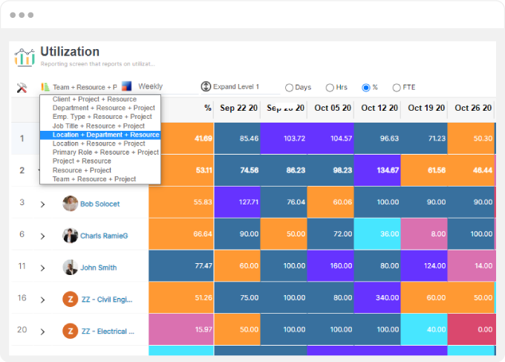Image resolution: width=505 pixels, height=362 pixels.
Task: Click the red 0.00 cell for ZZ - Electrical
Action: coord(471,330)
